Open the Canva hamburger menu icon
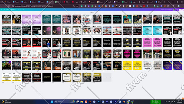This screenshot has height=104, width=184. [2, 10]
